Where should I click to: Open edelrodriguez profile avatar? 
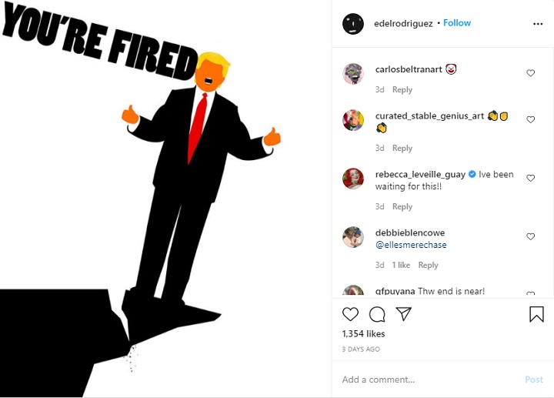tap(352, 24)
